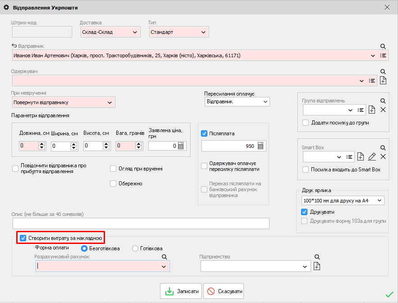Image resolution: width=398 pixels, height=303 pixels.
Task: Click the search icon above Розрахунковий рахунок
Action: (x=165, y=257)
